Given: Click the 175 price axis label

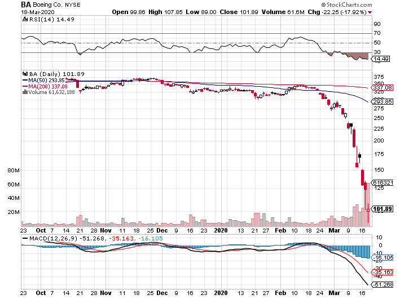Looking at the screenshot, I should point(379,154).
